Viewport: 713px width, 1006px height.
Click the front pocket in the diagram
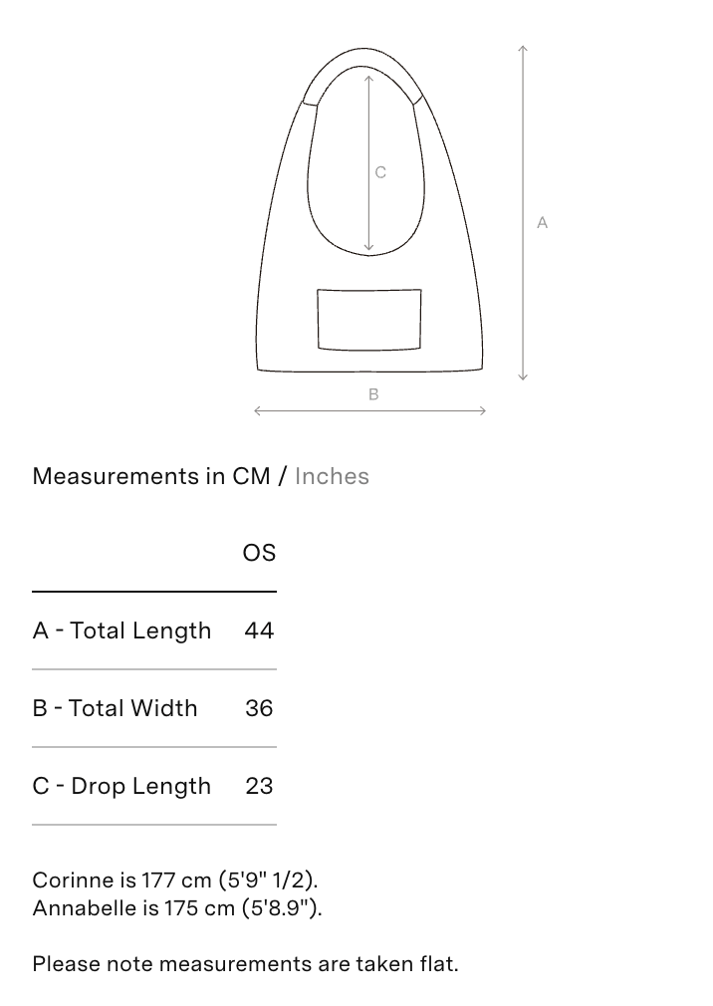[x=369, y=320]
